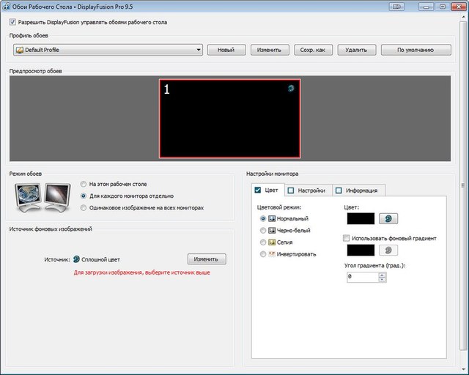Click the Сепия mode icon
Viewport: 469px width, 375px height.
[272, 242]
